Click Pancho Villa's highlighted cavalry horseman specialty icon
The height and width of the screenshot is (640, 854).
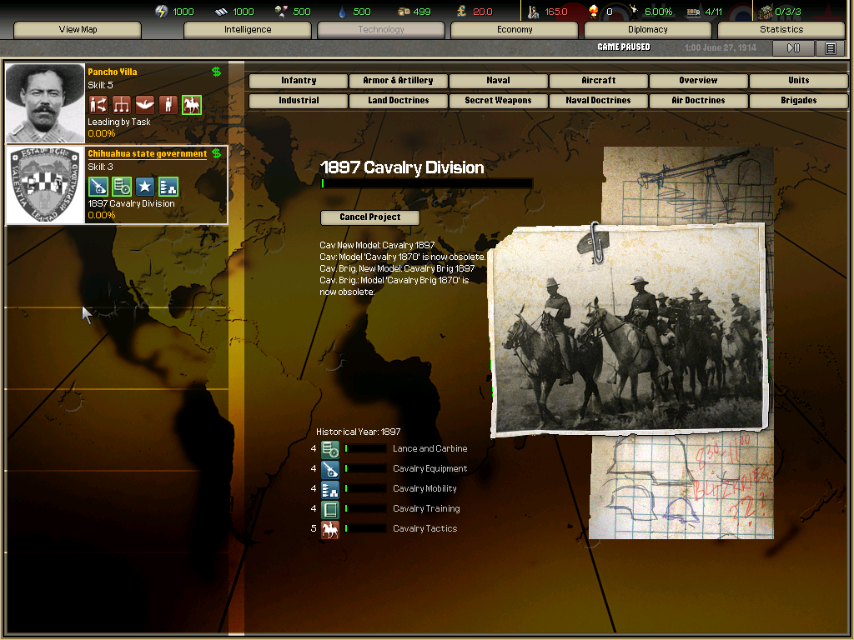[192, 104]
